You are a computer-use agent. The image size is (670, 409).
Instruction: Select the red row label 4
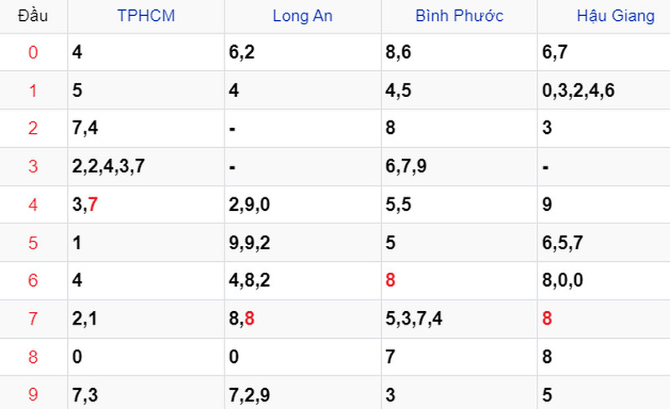tap(33, 204)
